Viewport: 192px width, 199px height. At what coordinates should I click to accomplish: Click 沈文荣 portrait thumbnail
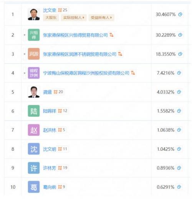34,14
